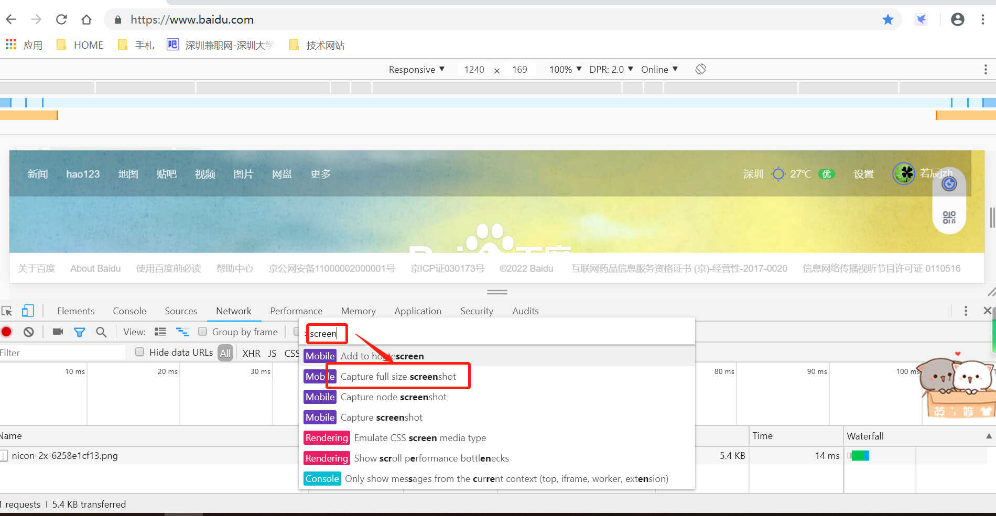The height and width of the screenshot is (516, 996).
Task: Select Add to homescreen command
Action: [497, 356]
